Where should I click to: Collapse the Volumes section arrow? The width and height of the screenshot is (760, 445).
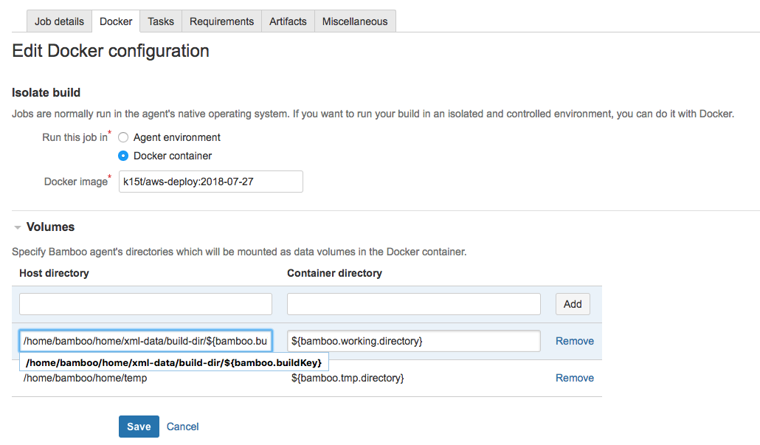tap(18, 227)
